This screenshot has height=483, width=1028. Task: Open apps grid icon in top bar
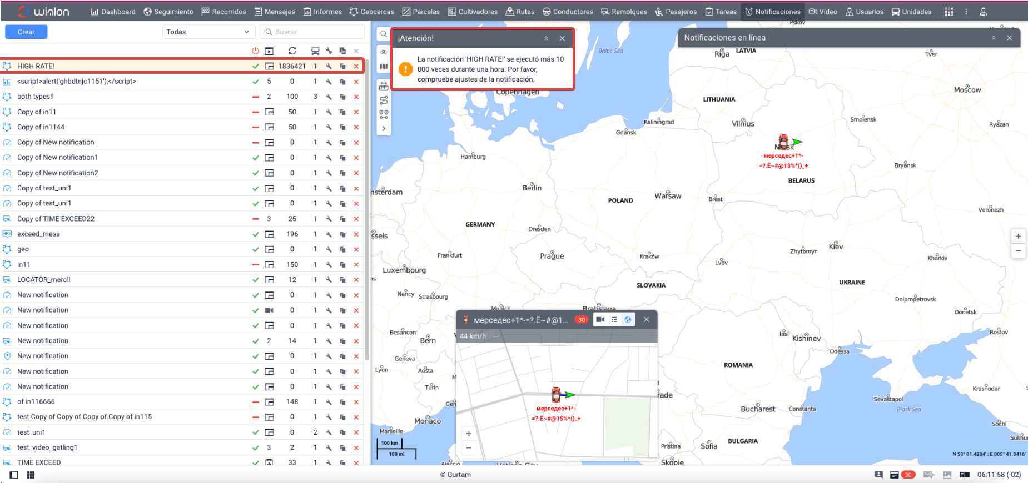(x=949, y=12)
